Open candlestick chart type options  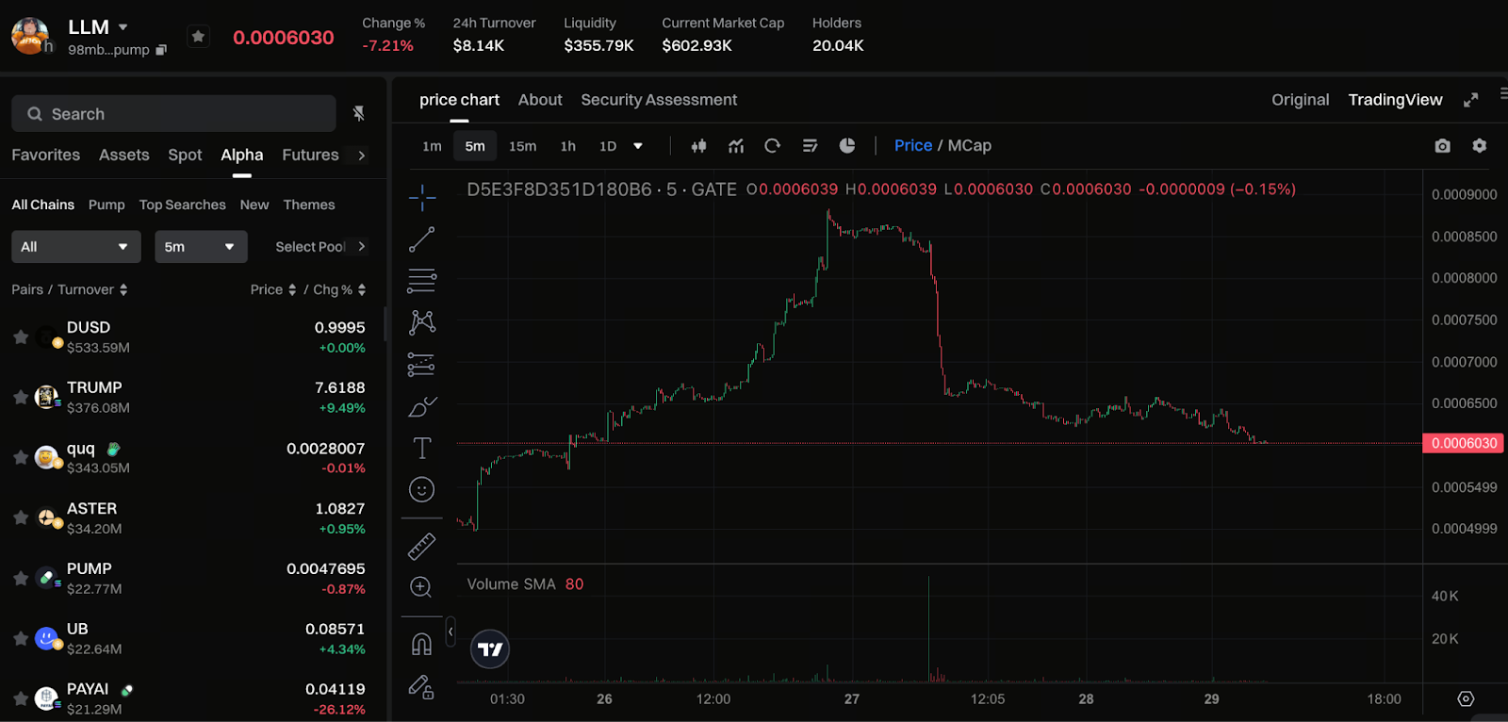pos(698,146)
